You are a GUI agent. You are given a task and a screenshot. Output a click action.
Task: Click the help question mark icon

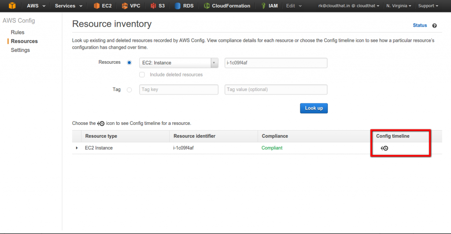point(434,26)
